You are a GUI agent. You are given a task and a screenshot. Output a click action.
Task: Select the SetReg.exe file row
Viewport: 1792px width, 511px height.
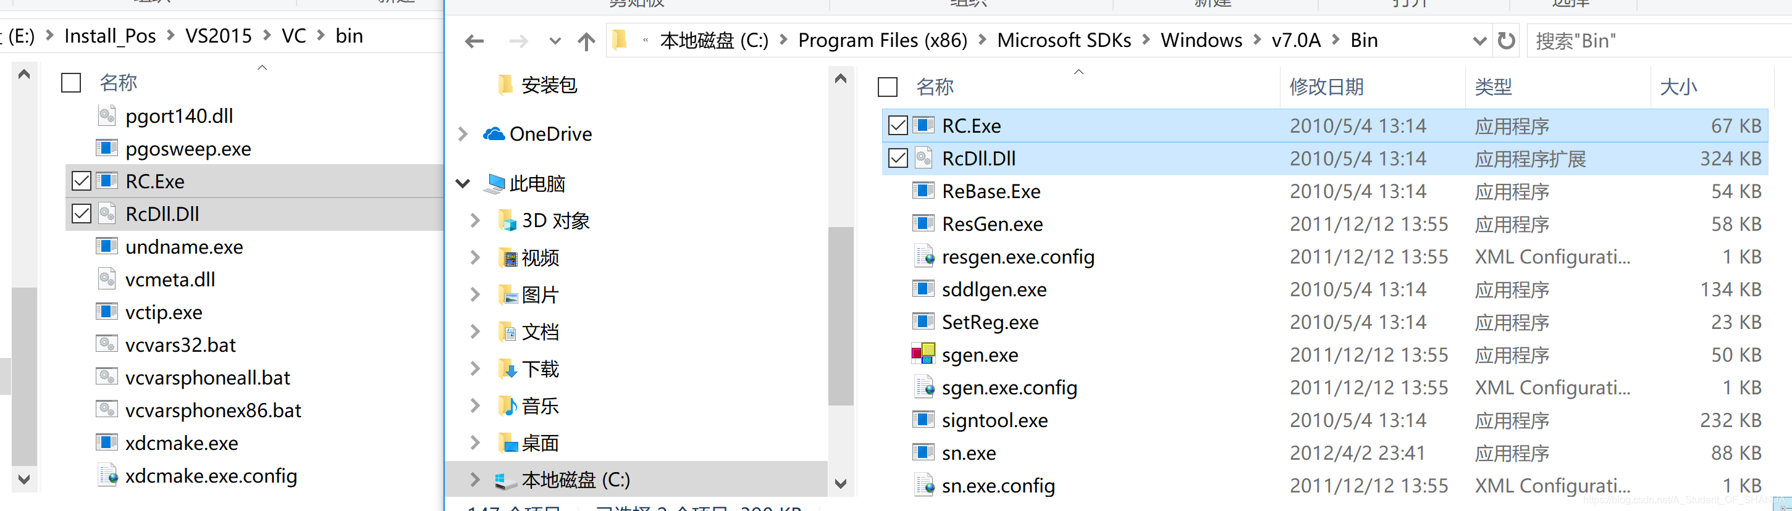[x=1324, y=322]
